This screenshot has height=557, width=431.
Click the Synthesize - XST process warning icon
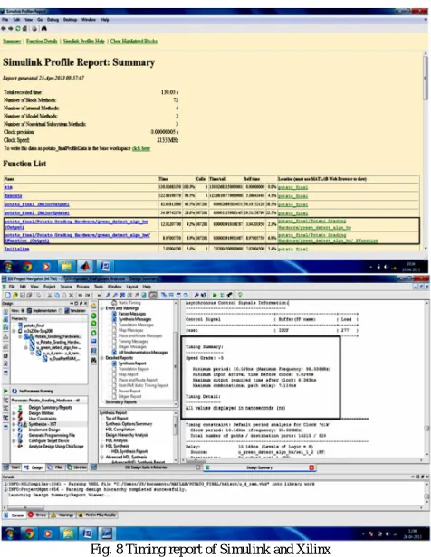pyautogui.click(x=23, y=424)
